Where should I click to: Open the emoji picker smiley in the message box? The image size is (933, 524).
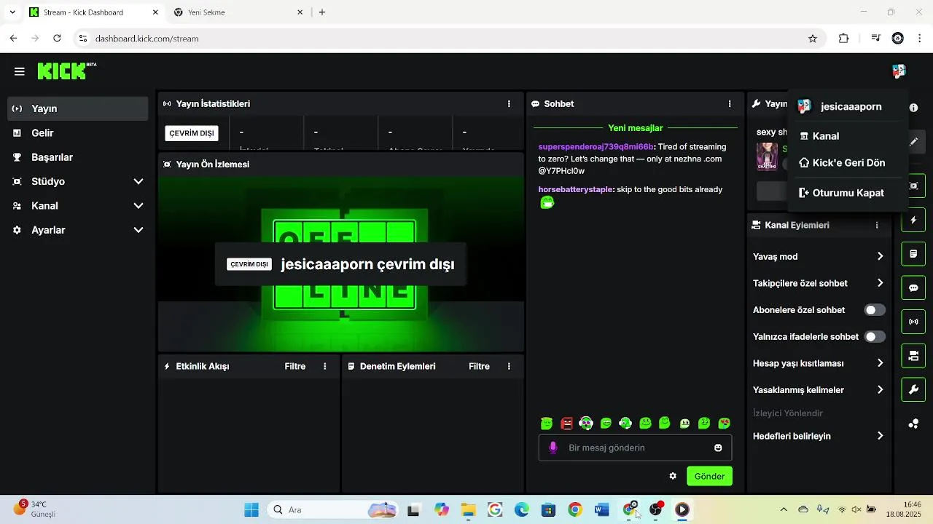718,448
